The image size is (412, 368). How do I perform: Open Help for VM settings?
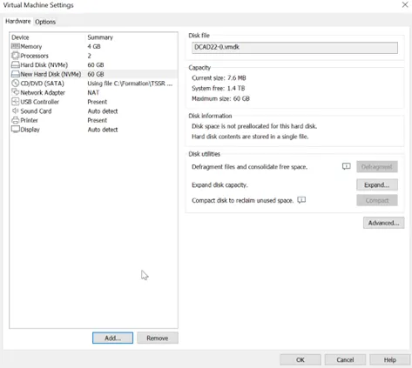390,359
